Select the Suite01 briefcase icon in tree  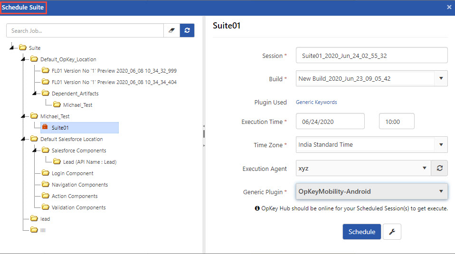pyautogui.click(x=45, y=127)
